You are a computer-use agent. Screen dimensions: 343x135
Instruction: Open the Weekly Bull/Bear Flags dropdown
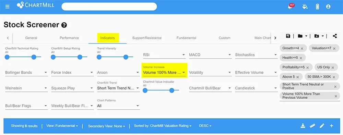[x=72, y=106]
